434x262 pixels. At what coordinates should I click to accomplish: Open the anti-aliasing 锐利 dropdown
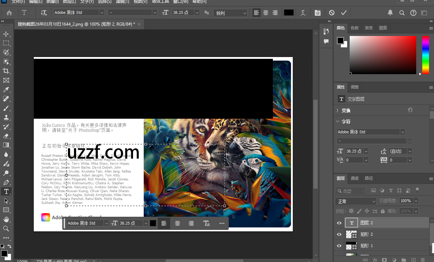click(230, 12)
